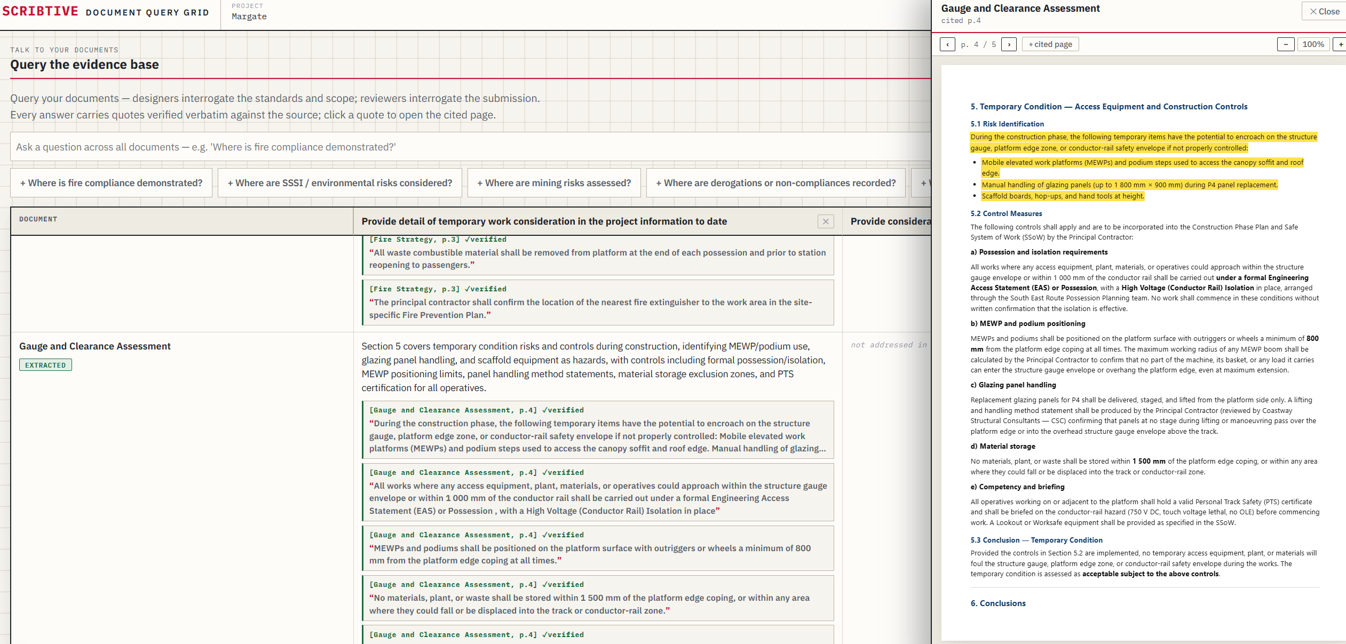Click the 100% zoom level indicator
The width and height of the screenshot is (1346, 644).
pos(1313,44)
